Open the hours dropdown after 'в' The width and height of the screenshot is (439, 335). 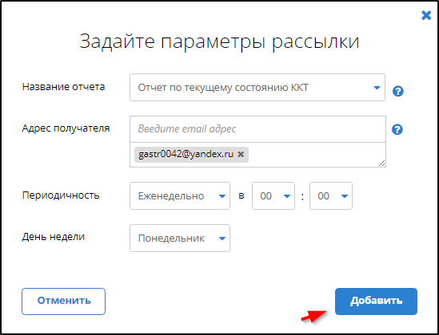point(273,196)
